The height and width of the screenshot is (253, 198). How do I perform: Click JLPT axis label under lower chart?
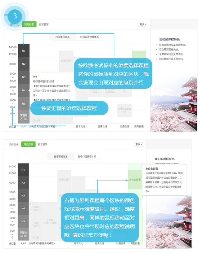pyautogui.click(x=23, y=243)
